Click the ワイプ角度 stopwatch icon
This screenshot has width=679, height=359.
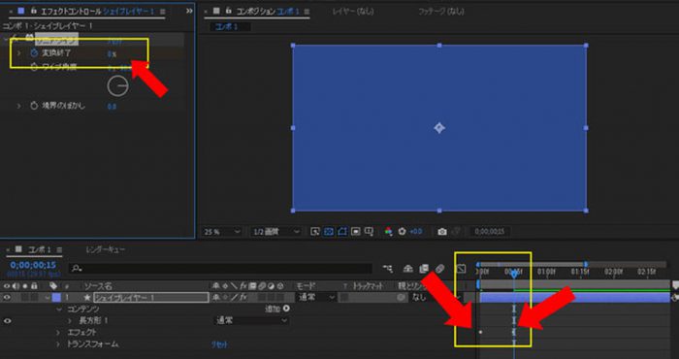(34, 67)
